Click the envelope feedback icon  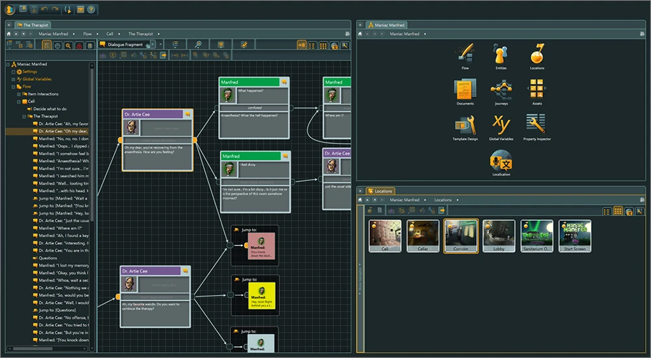click(81, 9)
